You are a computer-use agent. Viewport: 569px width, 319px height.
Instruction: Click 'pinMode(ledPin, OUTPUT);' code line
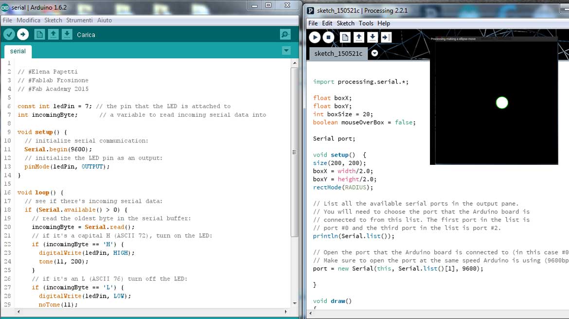pyautogui.click(x=67, y=167)
